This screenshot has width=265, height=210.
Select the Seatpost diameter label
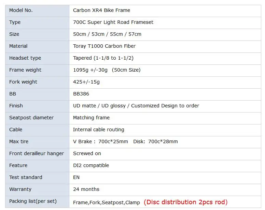point(31,118)
